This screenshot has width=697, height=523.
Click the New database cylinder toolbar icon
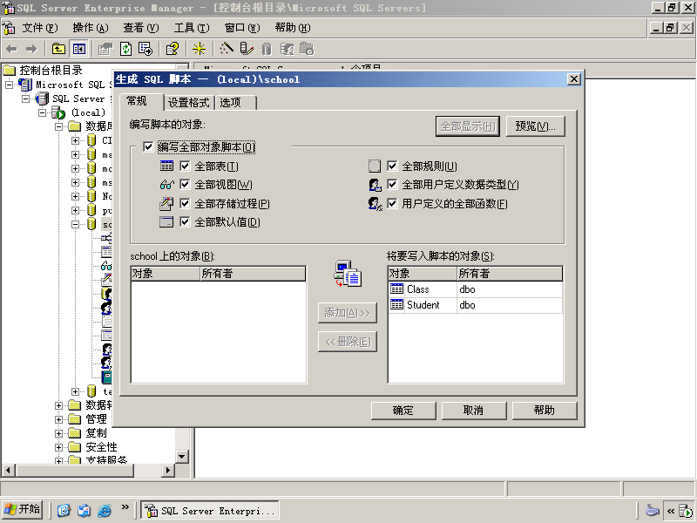pyautogui.click(x=267, y=49)
